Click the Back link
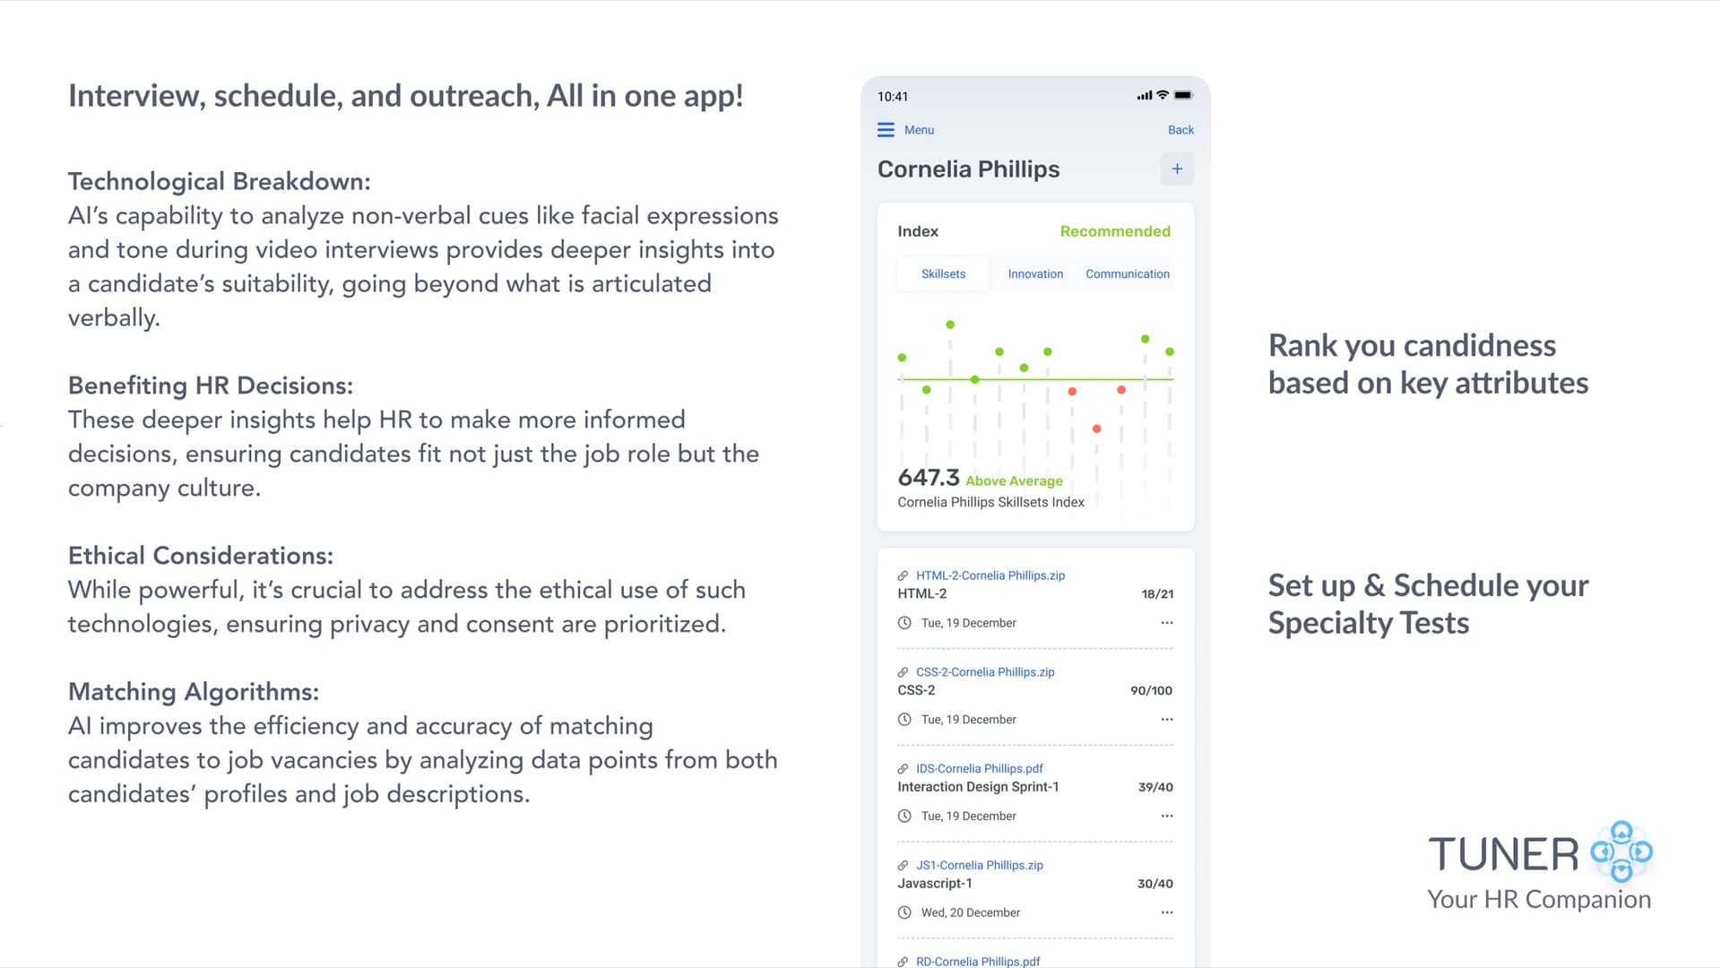This screenshot has height=968, width=1721. point(1180,129)
